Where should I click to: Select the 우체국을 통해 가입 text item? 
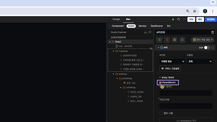point(133,60)
